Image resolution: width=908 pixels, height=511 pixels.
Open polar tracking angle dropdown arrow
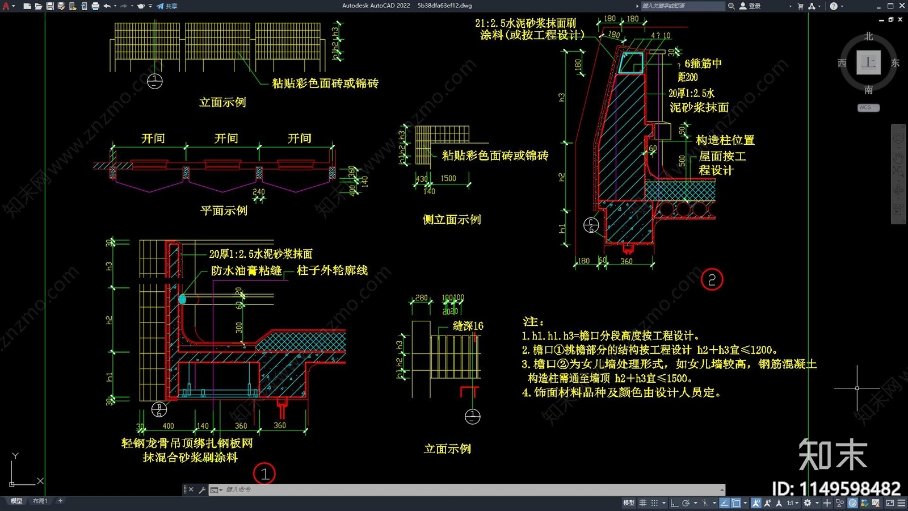(x=696, y=502)
